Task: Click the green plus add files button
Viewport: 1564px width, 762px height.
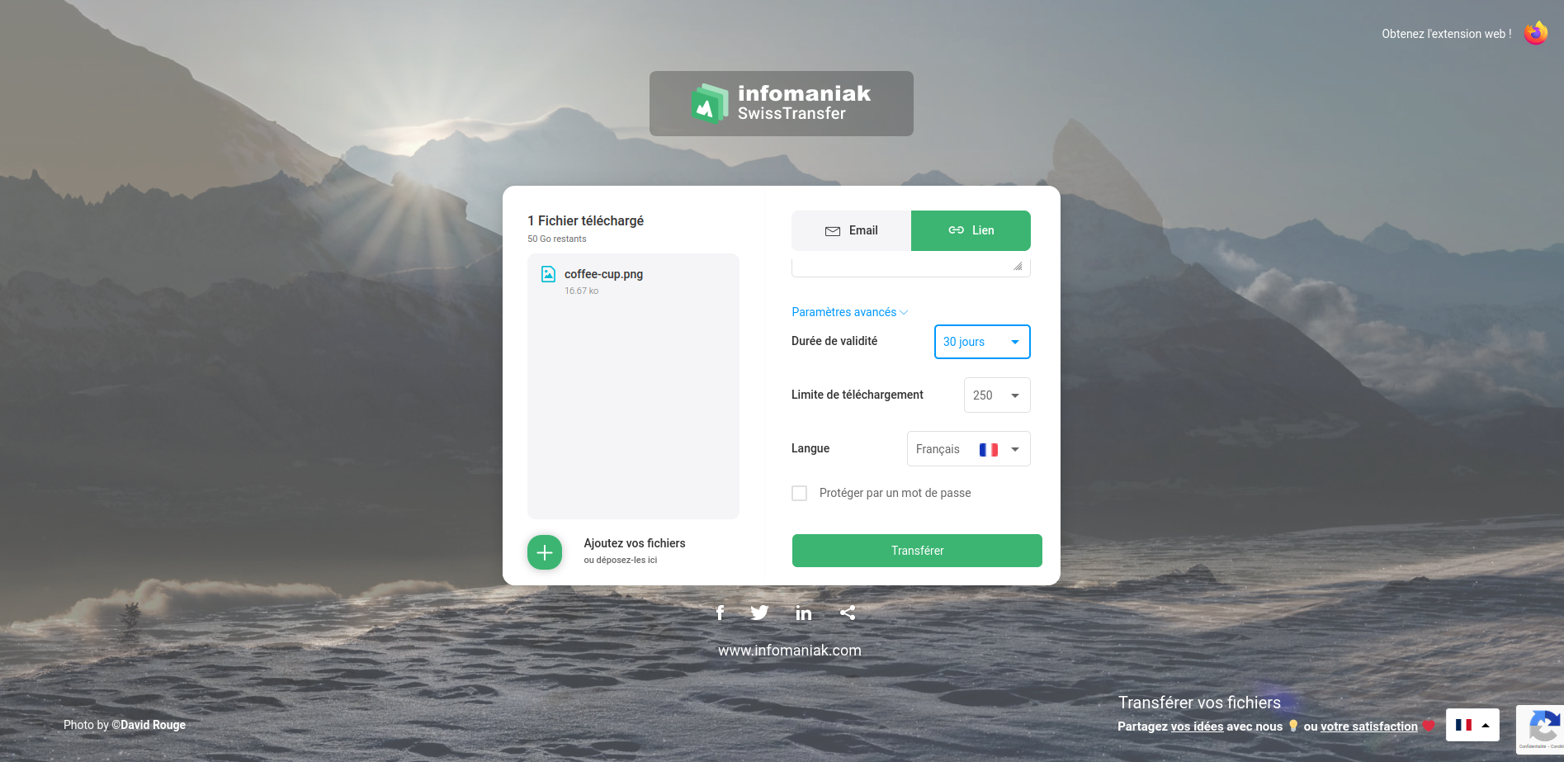Action: [545, 552]
